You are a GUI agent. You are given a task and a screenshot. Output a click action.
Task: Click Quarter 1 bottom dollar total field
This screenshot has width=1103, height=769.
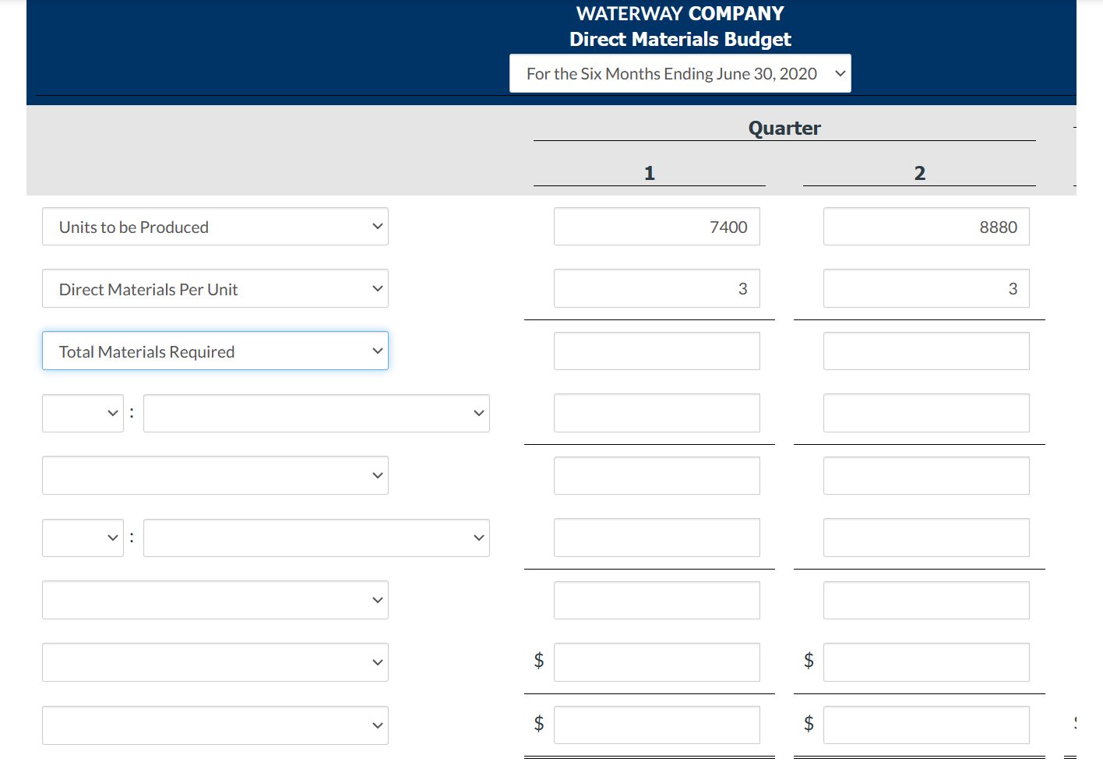pos(657,725)
